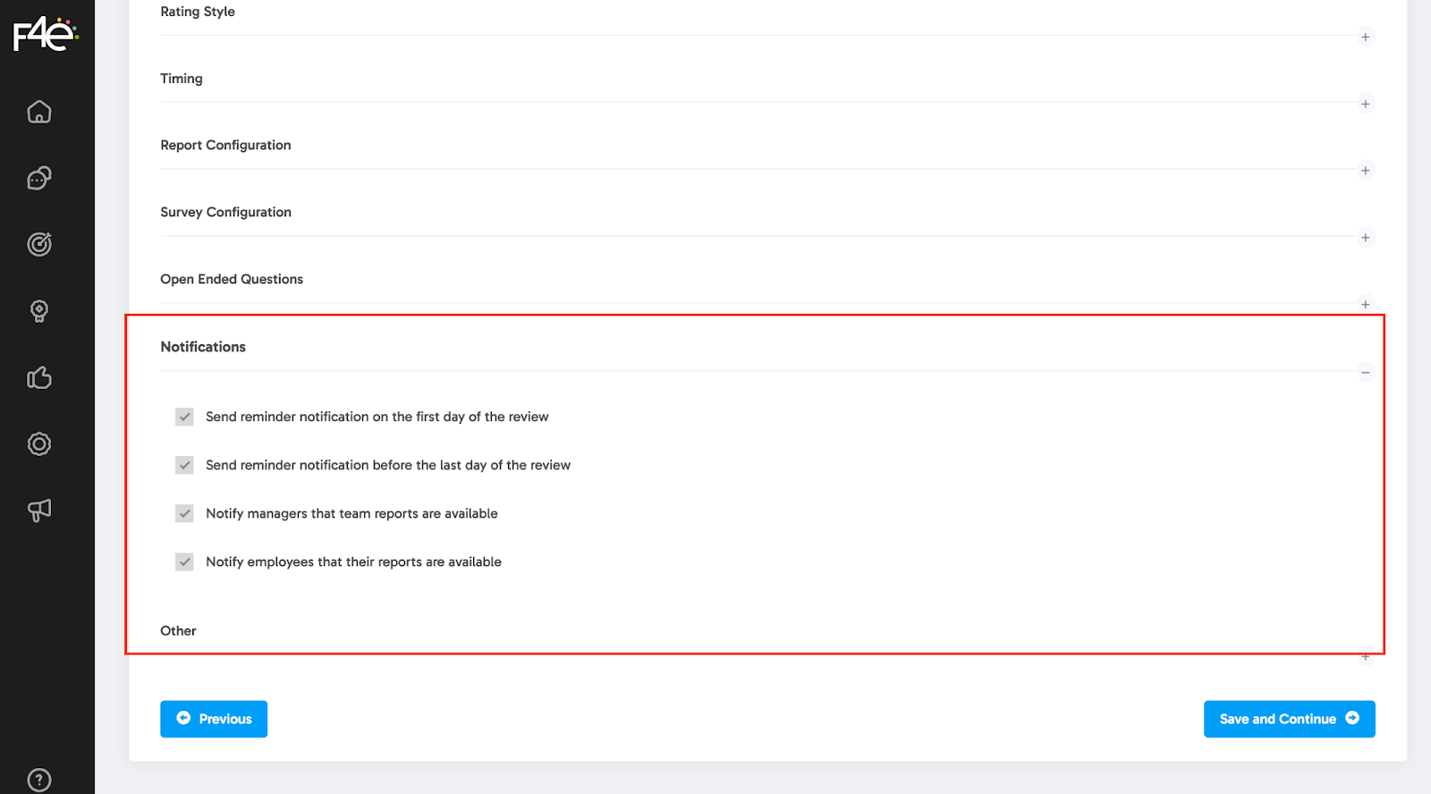The width and height of the screenshot is (1431, 794).
Task: Open the megaphone announcements sidebar icon
Action: [39, 510]
